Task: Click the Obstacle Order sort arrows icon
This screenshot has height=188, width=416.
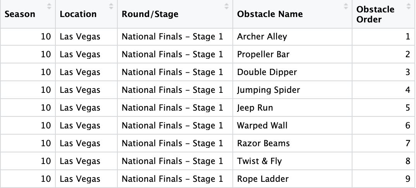Action: click(x=409, y=6)
